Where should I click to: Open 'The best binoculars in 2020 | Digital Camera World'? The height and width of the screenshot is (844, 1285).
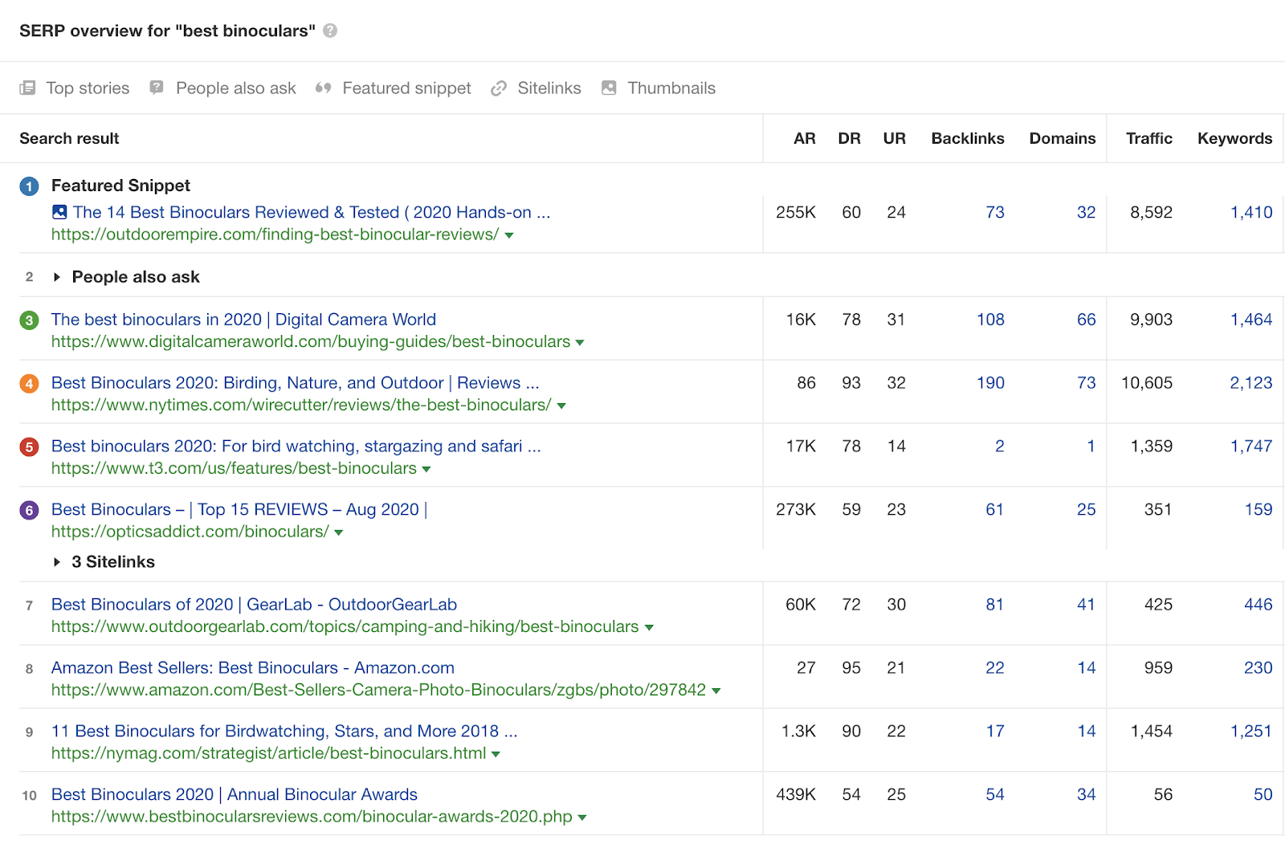[x=244, y=320]
